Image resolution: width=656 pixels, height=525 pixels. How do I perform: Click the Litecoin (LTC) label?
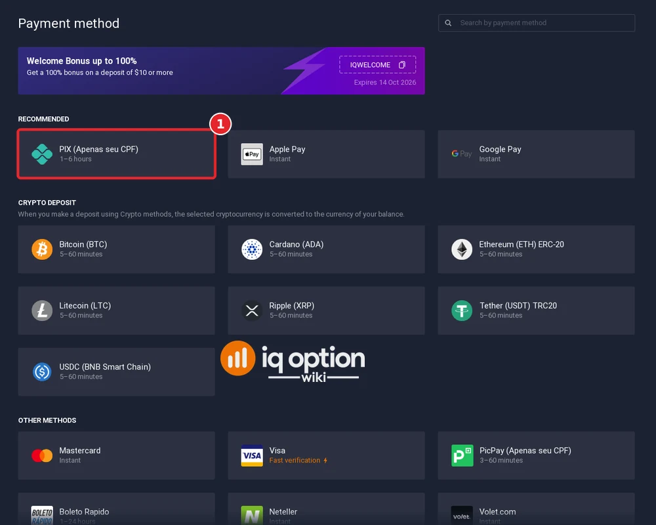pos(85,306)
